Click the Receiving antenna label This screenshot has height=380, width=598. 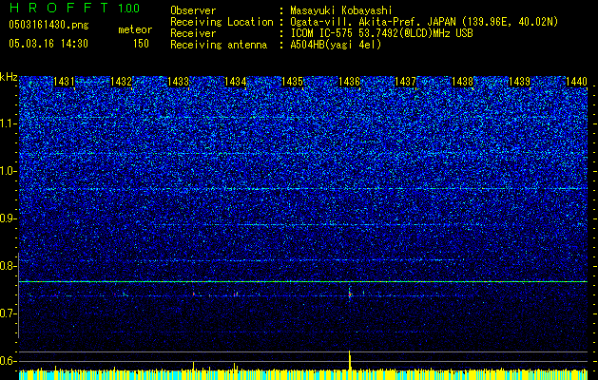[x=219, y=45]
